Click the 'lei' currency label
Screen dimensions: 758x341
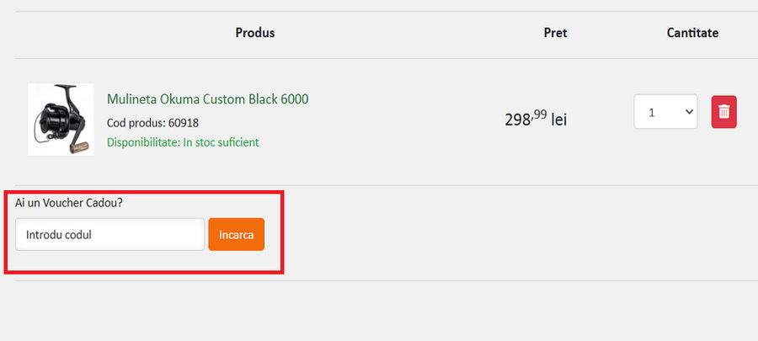tap(559, 120)
